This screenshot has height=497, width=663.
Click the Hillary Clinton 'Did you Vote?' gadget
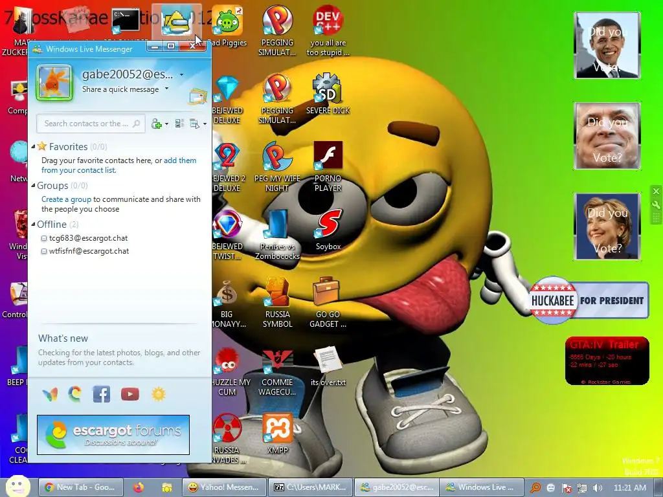(x=607, y=226)
